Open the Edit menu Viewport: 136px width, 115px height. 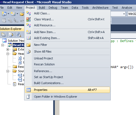pos(10,8)
